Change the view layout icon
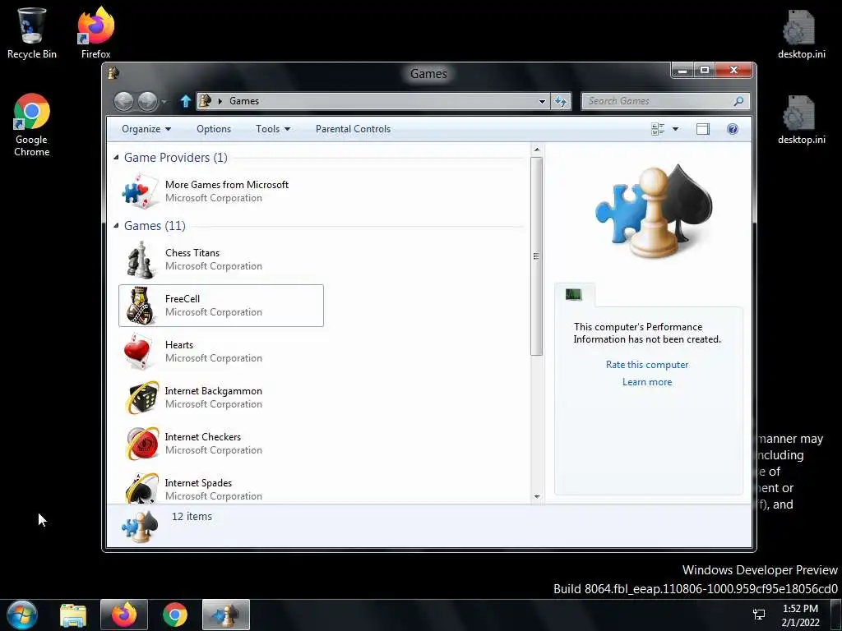Viewport: 842px width, 631px height. pyautogui.click(x=658, y=129)
